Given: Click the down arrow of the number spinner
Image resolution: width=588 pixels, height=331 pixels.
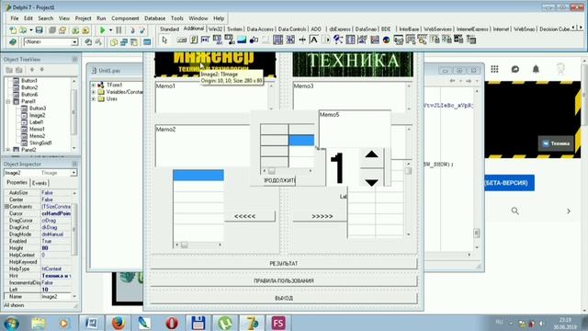Looking at the screenshot, I should [371, 182].
